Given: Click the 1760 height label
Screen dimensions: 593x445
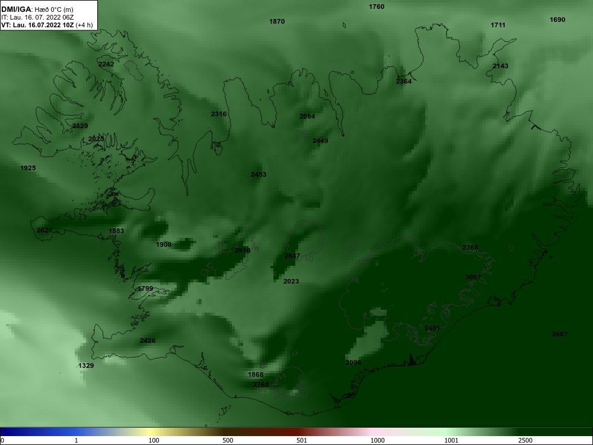Looking at the screenshot, I should 377,7.
